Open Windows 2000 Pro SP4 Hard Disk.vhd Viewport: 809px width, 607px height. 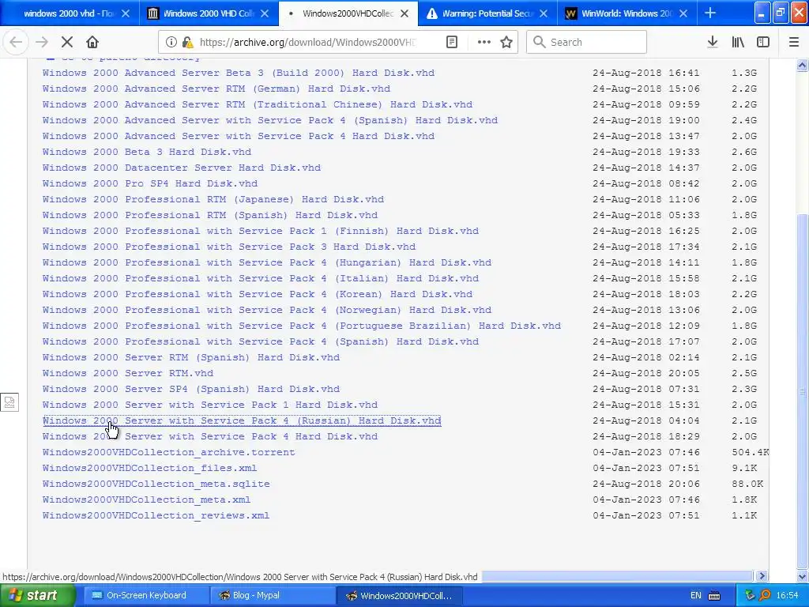(x=150, y=183)
